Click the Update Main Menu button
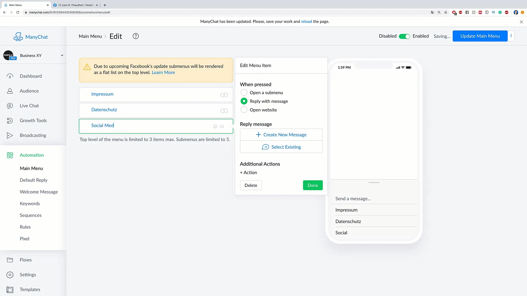 [x=480, y=36]
